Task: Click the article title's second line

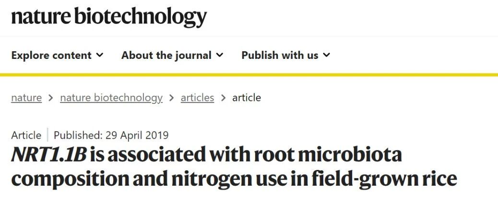Action: [234, 180]
